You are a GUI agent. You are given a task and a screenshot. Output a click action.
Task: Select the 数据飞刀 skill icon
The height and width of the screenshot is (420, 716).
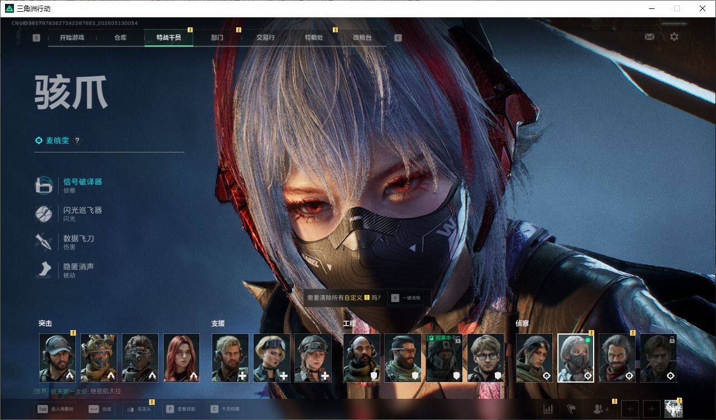[44, 242]
